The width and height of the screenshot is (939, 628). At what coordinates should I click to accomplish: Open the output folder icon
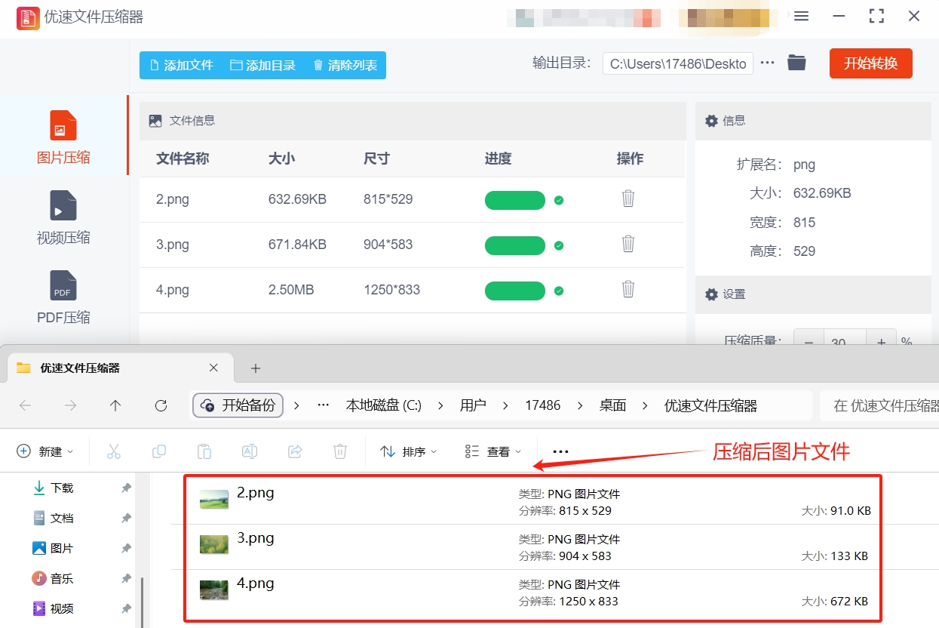tap(796, 63)
